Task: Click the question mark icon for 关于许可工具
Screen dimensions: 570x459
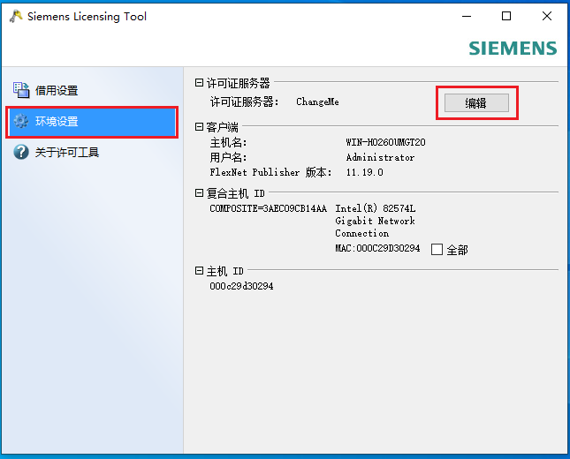Action: point(21,153)
